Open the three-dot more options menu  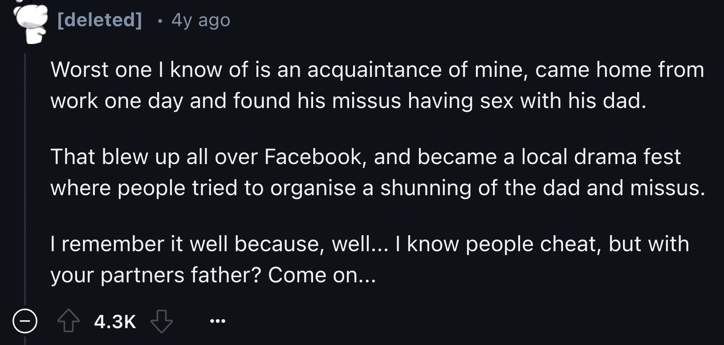pyautogui.click(x=218, y=321)
